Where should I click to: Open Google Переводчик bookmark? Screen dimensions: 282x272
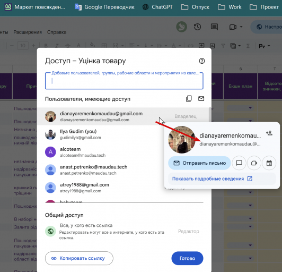104,7
